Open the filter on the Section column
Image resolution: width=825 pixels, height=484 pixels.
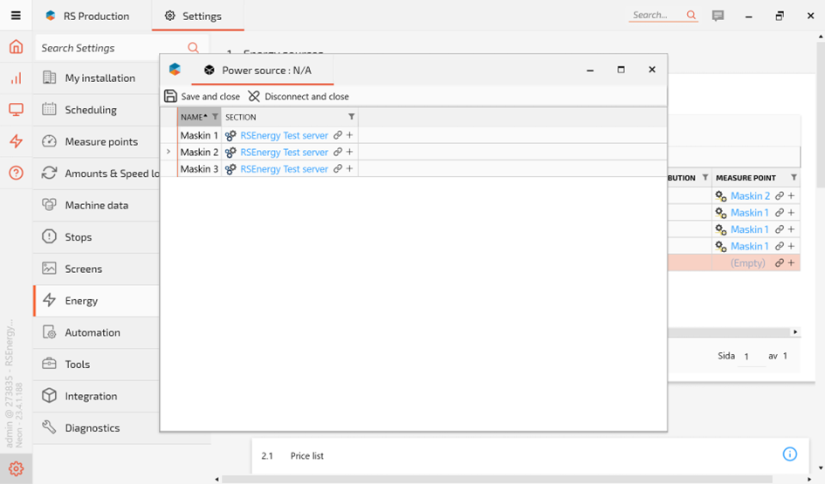(351, 117)
